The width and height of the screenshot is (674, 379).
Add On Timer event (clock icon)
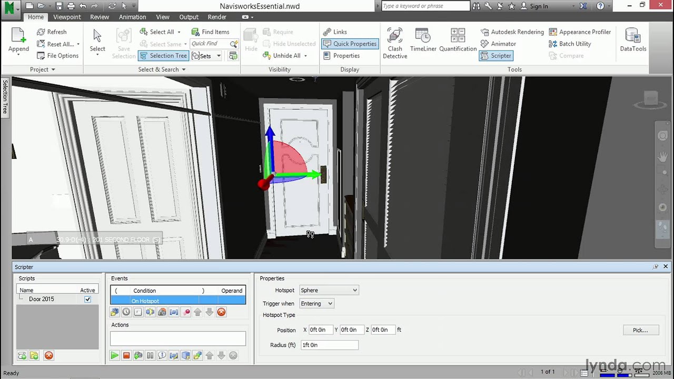point(126,312)
